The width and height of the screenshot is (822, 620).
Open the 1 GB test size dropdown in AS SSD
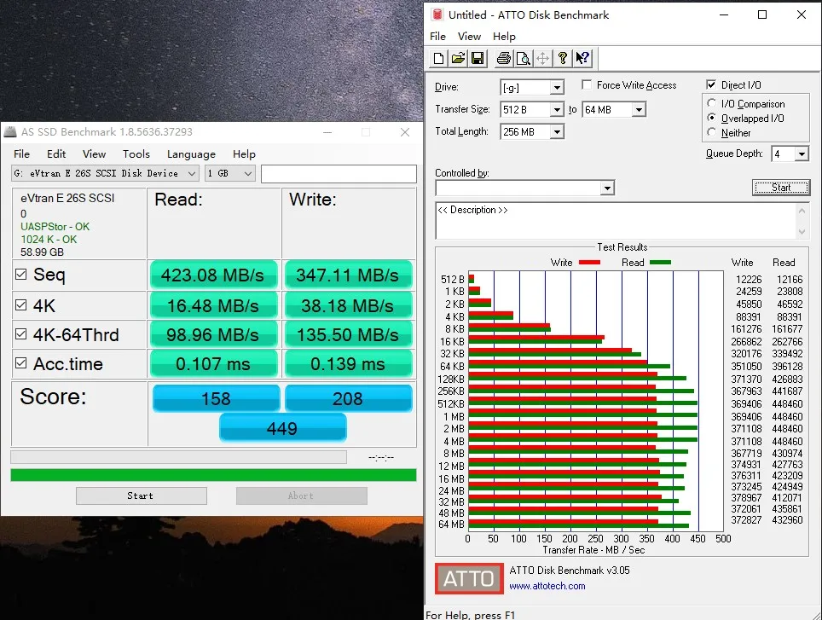pyautogui.click(x=230, y=173)
